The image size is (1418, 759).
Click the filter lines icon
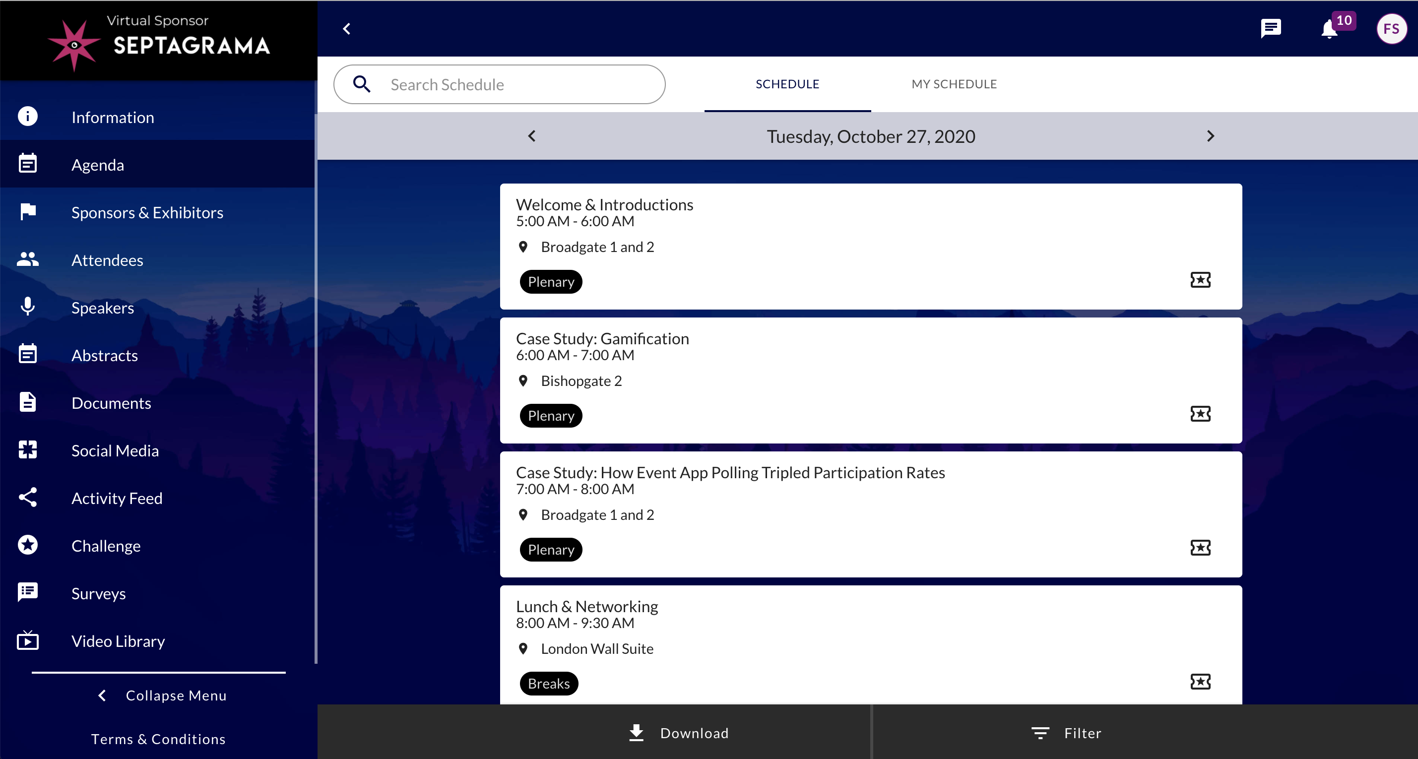point(1040,733)
